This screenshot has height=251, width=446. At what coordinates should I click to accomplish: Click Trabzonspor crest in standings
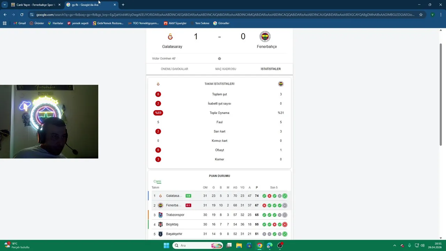161,215
